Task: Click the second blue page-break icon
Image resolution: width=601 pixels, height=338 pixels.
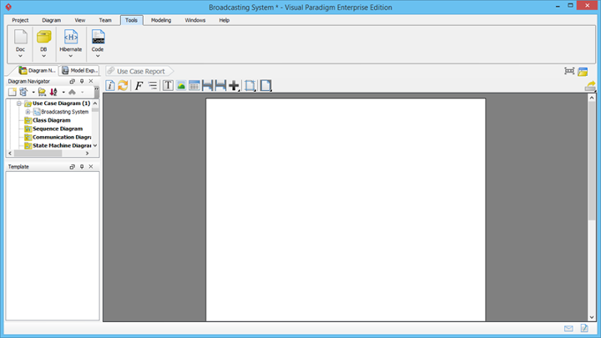Action: (x=220, y=85)
